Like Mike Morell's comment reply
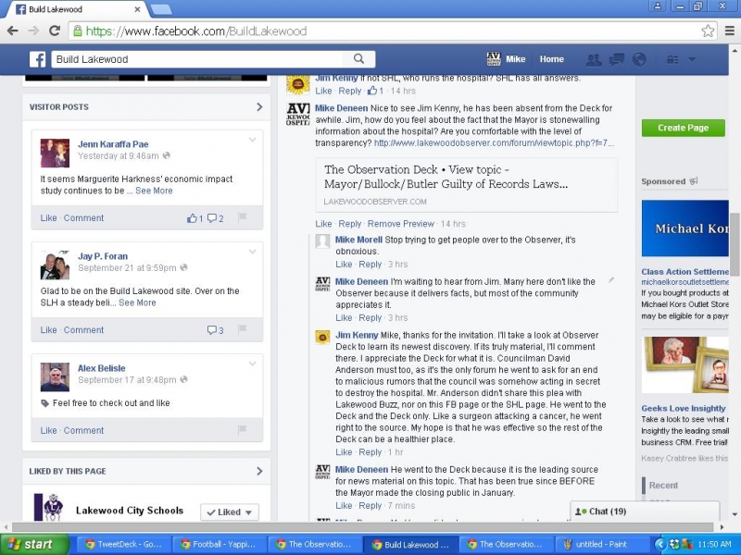 343,265
